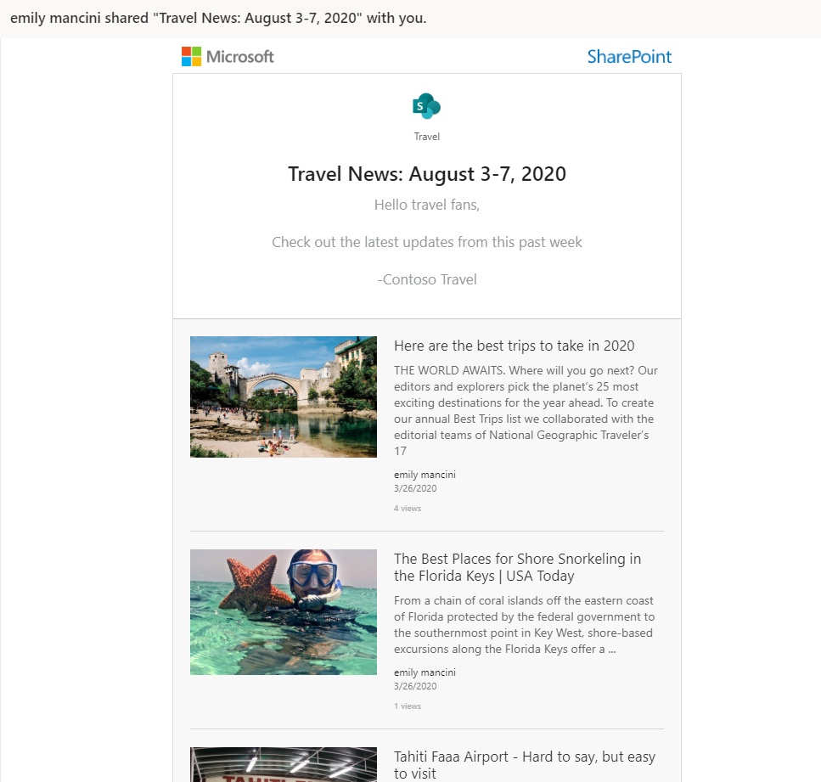Open the Tahiti Faaa Airport article headline
Viewport: 821px width, 782px height.
click(525, 765)
